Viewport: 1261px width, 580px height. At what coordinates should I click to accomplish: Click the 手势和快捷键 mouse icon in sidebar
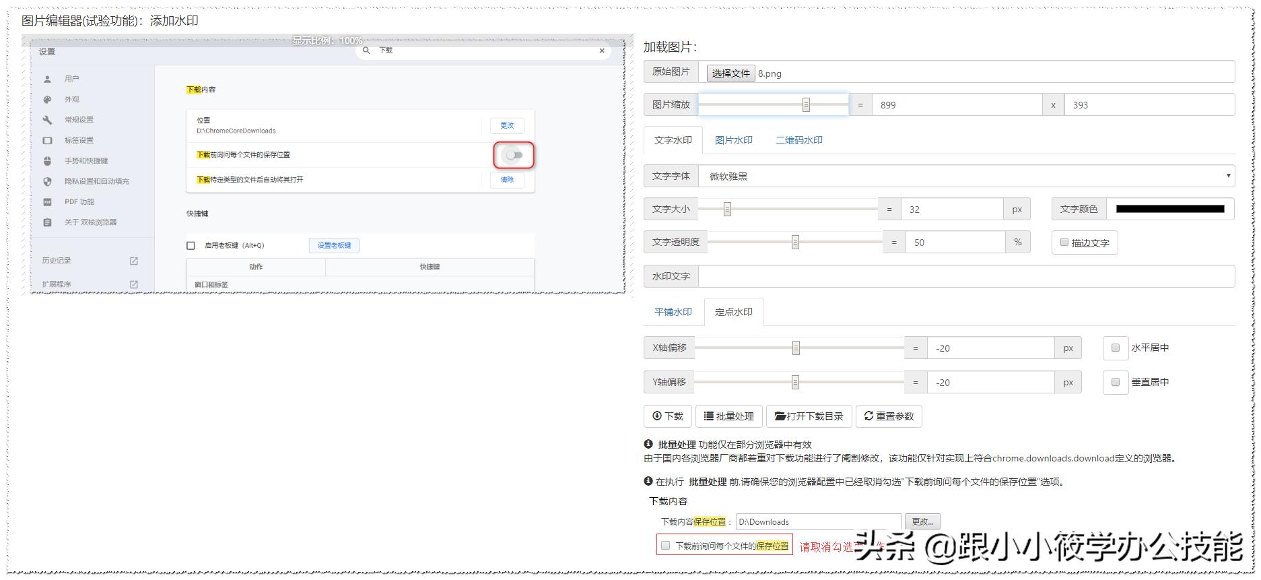click(47, 160)
